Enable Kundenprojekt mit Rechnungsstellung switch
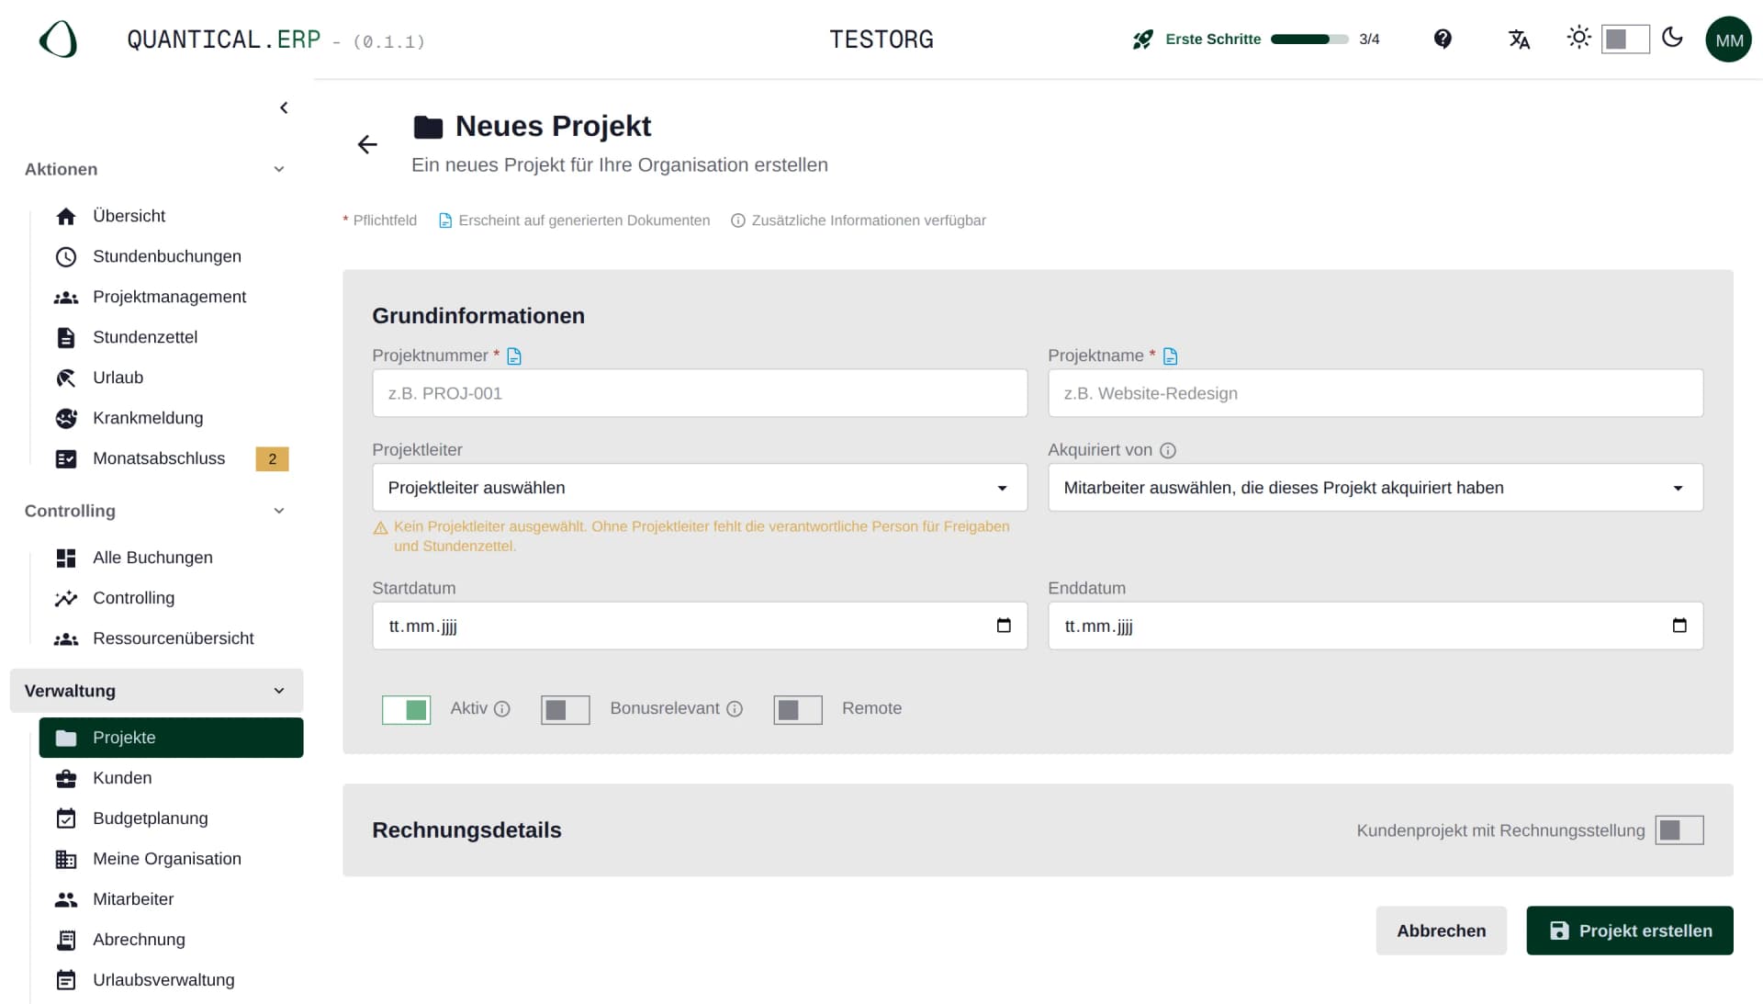 1679,829
